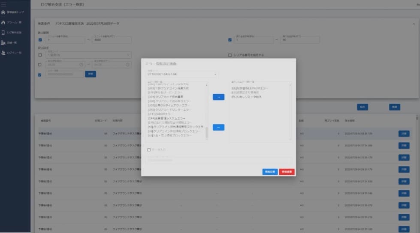Click the right arrow button to add error

point(218,97)
